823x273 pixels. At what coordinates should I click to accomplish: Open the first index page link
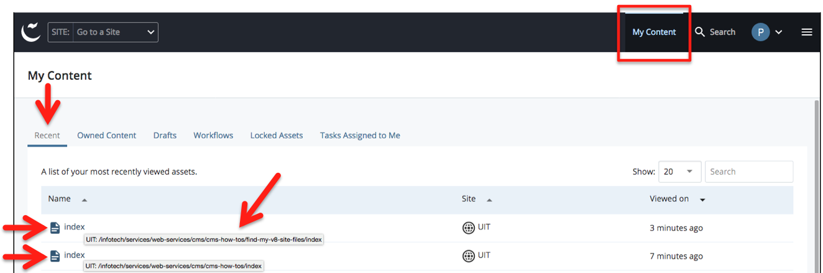coord(75,227)
